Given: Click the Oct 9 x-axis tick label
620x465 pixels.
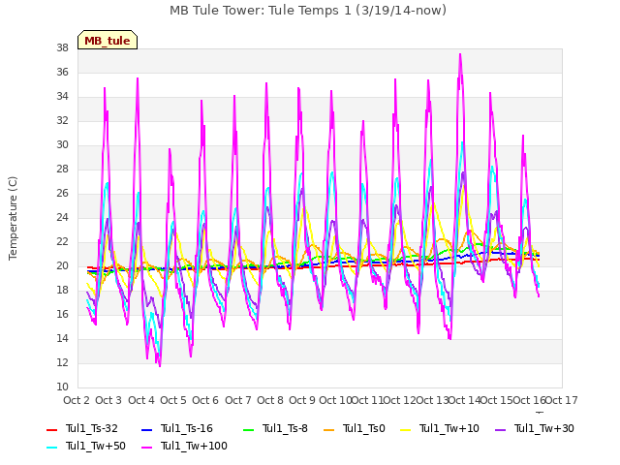Looking at the screenshot, I should [302, 400].
